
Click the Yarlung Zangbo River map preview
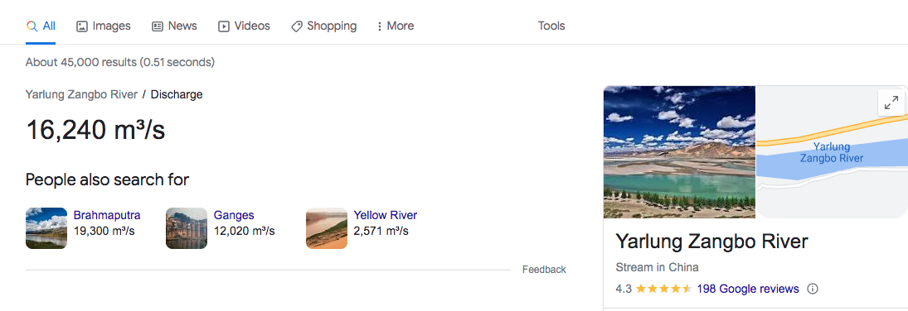pos(833,152)
